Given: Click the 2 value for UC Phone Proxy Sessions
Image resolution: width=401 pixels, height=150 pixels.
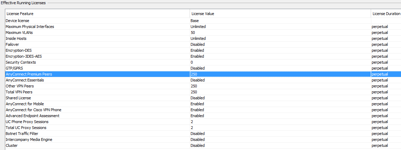Looking at the screenshot, I should (x=192, y=122).
